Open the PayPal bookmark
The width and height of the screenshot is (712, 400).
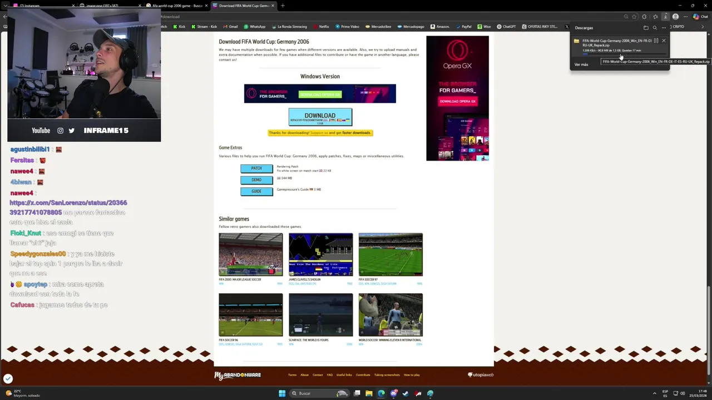[463, 27]
